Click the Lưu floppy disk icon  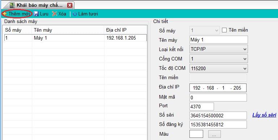pyautogui.click(x=36, y=14)
